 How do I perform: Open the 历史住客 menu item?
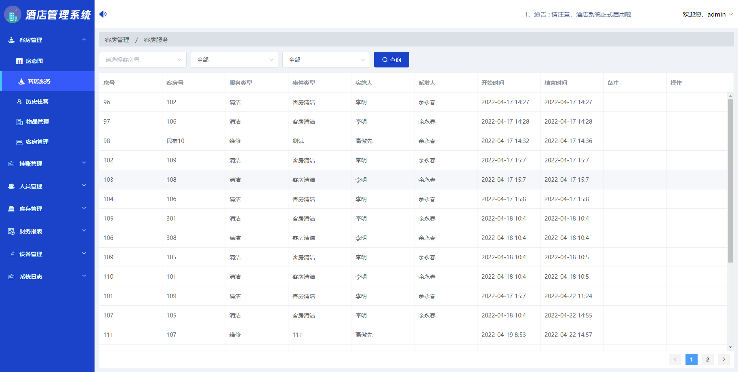(x=47, y=101)
